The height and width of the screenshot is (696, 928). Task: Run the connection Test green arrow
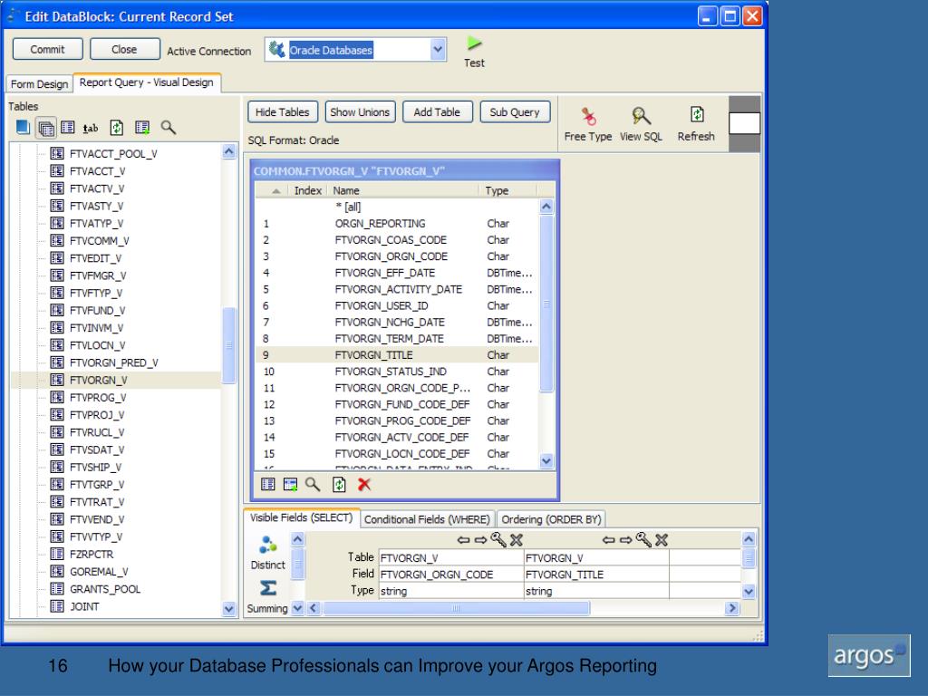click(474, 43)
